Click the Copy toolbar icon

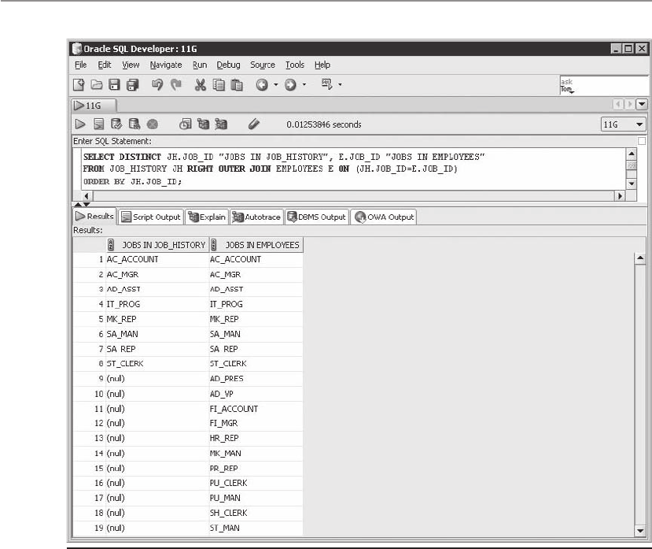(x=219, y=85)
